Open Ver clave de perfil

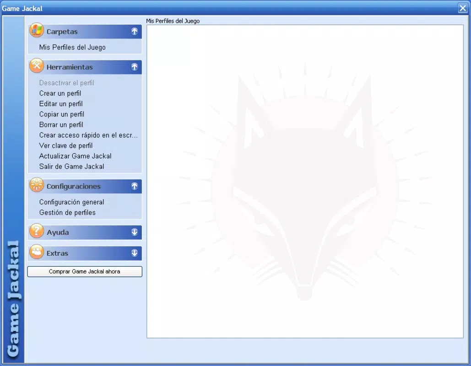[66, 145]
